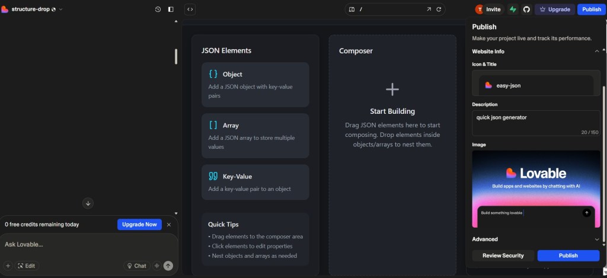This screenshot has width=607, height=278.
Task: Click the Review Security button
Action: coord(503,255)
